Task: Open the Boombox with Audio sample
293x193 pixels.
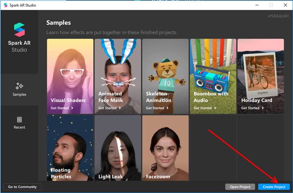Action: click(x=213, y=76)
